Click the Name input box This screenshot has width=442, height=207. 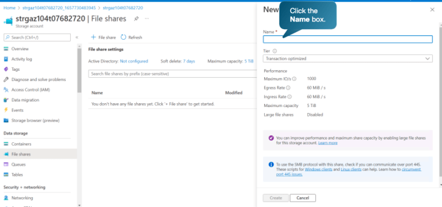348,39
